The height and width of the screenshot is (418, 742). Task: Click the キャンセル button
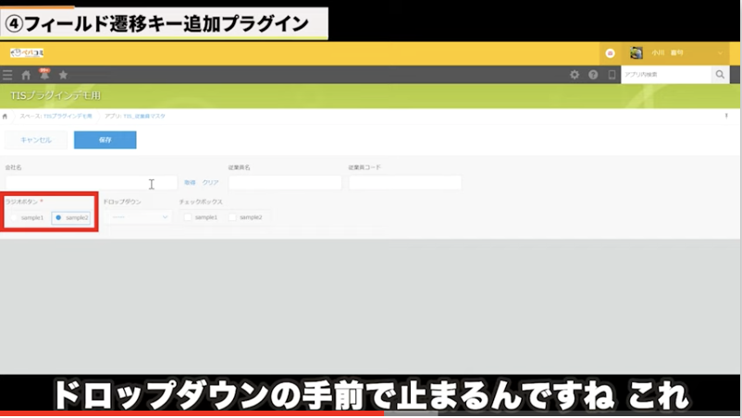pos(35,140)
